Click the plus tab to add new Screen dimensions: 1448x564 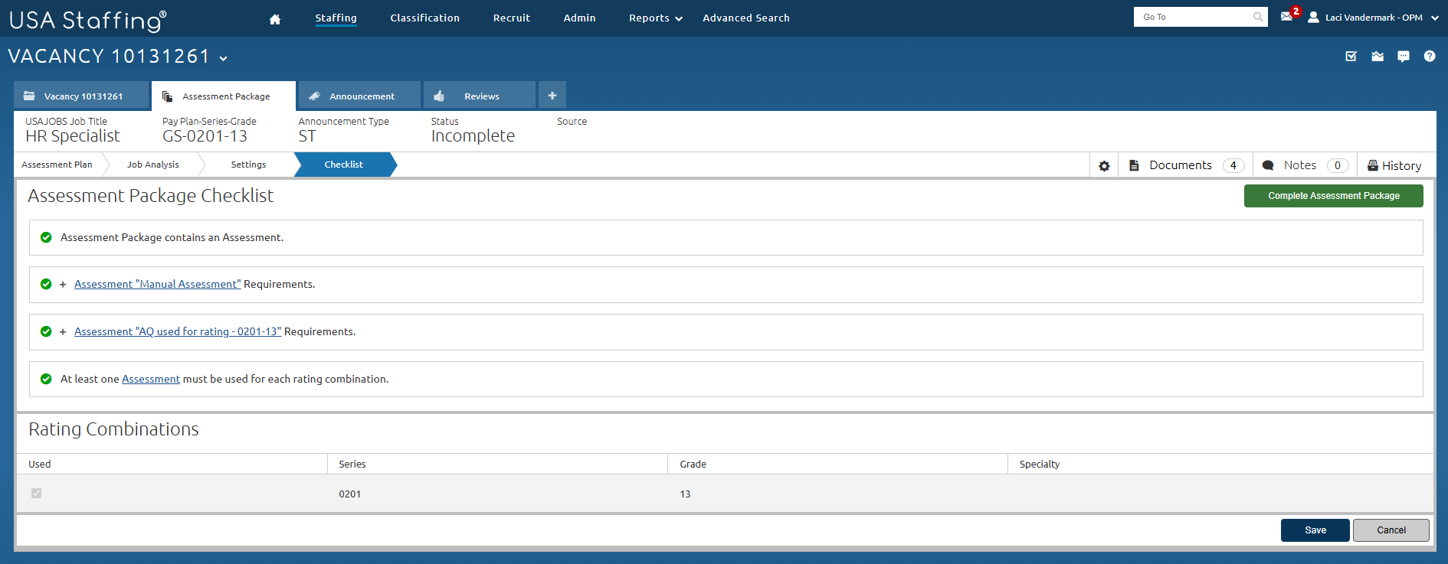tap(552, 96)
